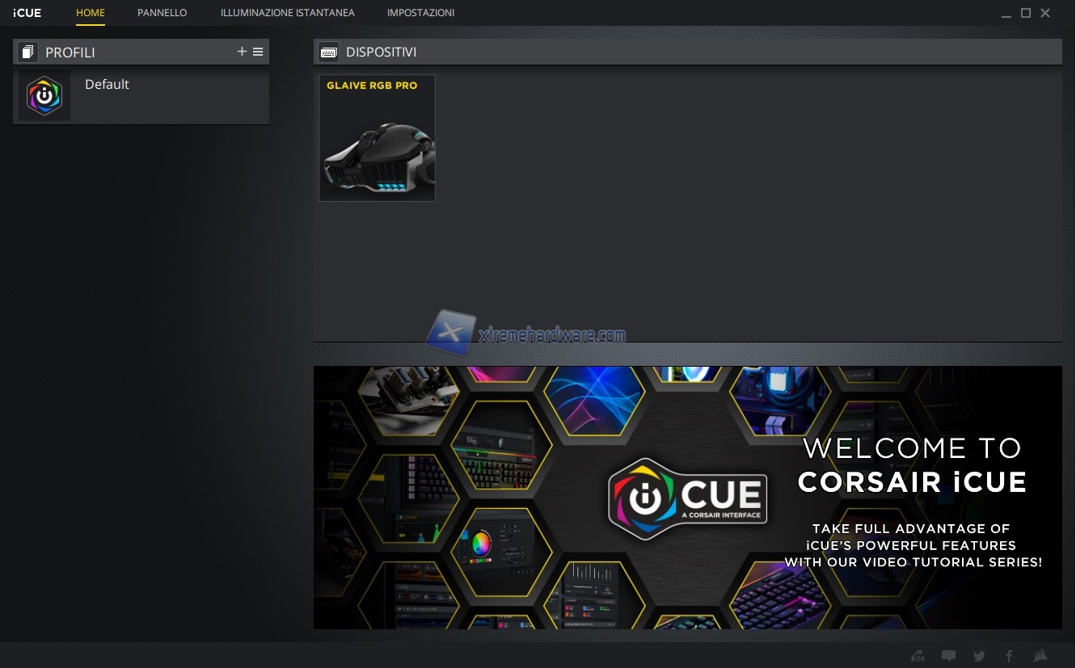1076x668 pixels.
Task: Select the Default profile entry
Action: pos(107,85)
